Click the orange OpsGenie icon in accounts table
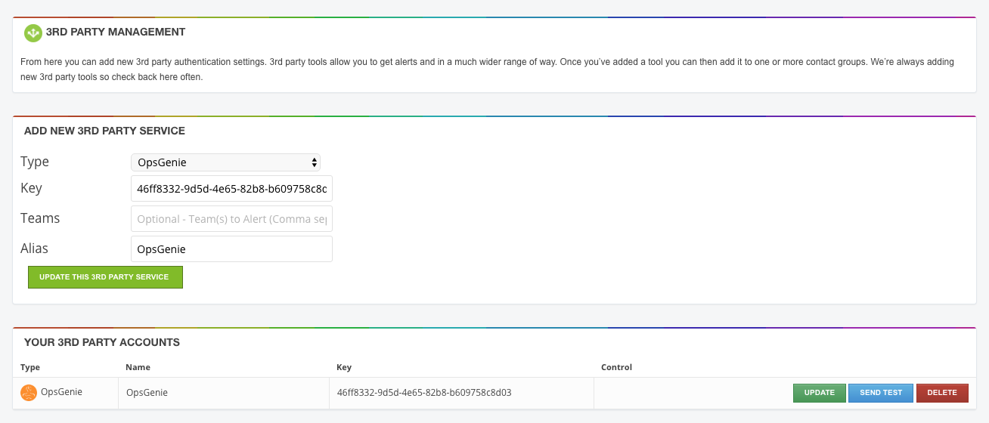The width and height of the screenshot is (989, 423). point(29,393)
